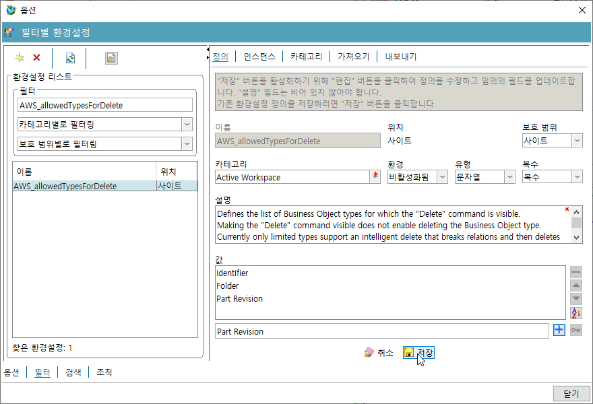593x404 pixels.
Task: Open the 유형 dropdown showing 문자열
Action: (509, 177)
